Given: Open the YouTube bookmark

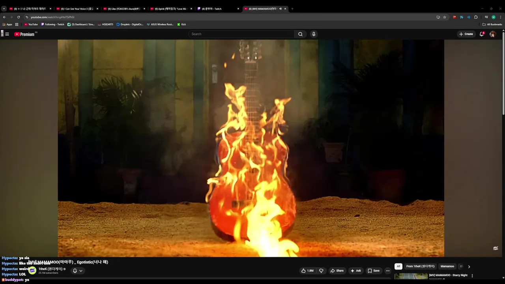Looking at the screenshot, I should [31, 24].
